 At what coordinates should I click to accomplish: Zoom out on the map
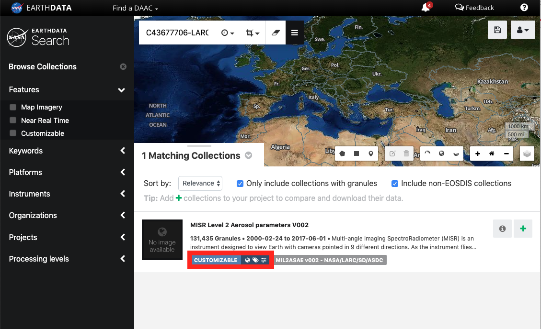point(506,154)
